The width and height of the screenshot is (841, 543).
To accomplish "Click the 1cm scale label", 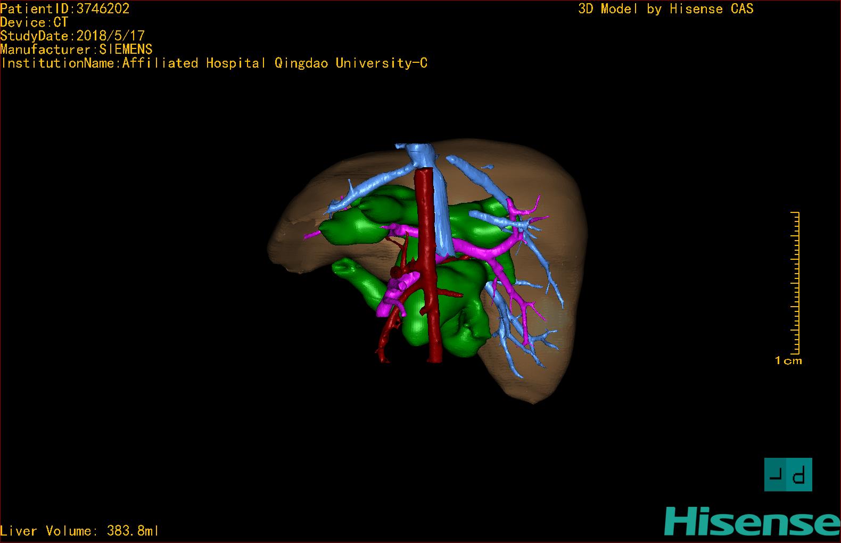I will (788, 361).
